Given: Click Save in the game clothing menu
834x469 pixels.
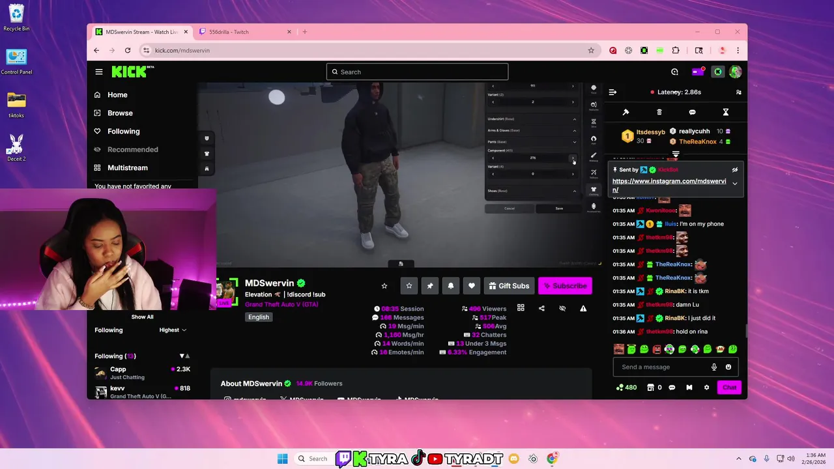Looking at the screenshot, I should point(559,208).
